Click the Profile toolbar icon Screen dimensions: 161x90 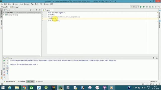(x=150, y=7)
